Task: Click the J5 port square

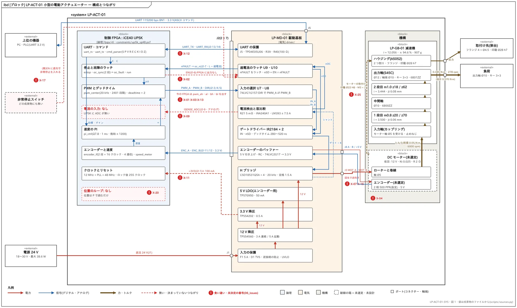Action: coord(306,31)
